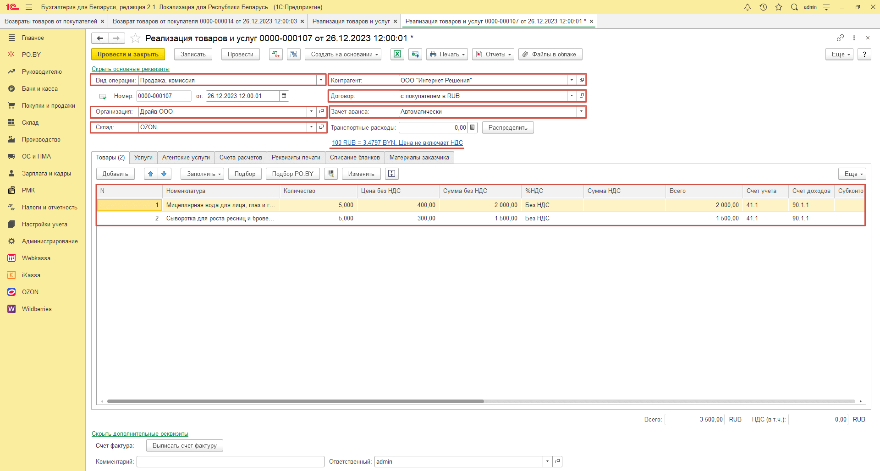880x471 pixels.
Task: Switch to Списание бланков tab
Action: click(355, 157)
